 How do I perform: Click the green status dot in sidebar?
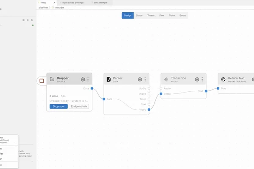coord(33,25)
